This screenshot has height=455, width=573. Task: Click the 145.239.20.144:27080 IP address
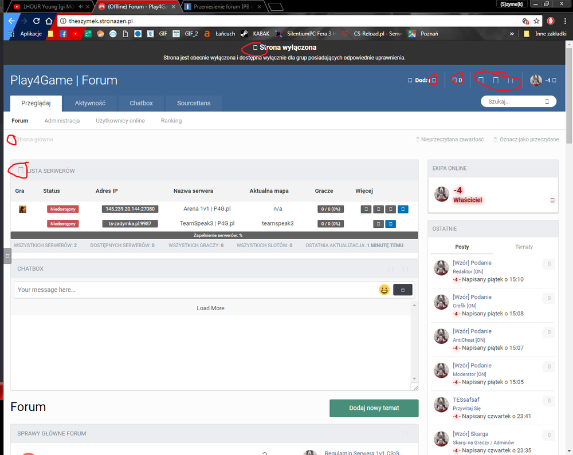130,209
